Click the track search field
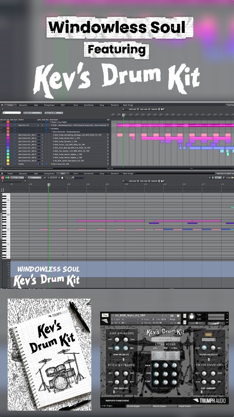Viewport: 234px width, 417px height. point(12,113)
